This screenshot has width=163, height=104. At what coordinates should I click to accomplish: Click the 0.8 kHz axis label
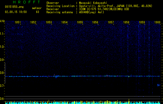(x=2, y=73)
